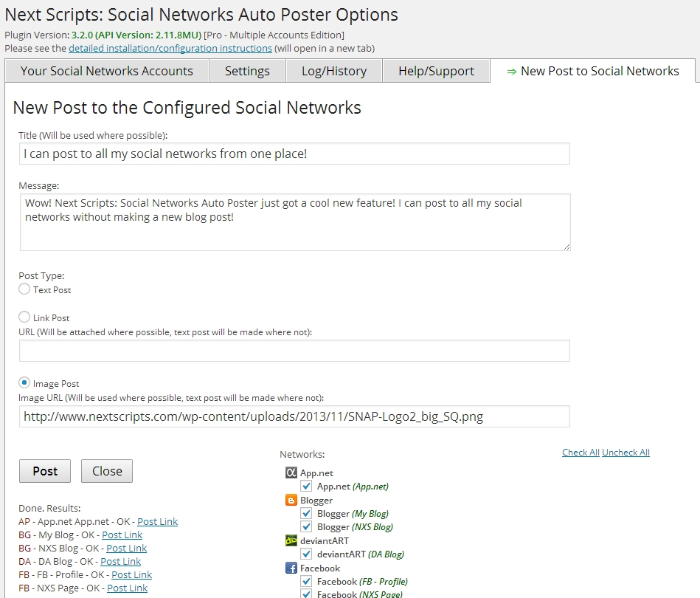Click the Uncheck All link

coord(626,453)
